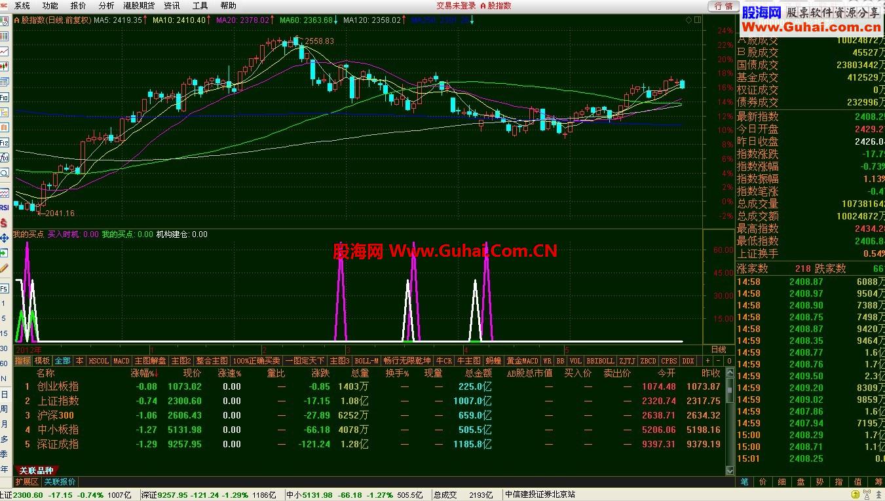885x501 pixels.
Task: Click 中信建投证券北京站 in status bar
Action: coord(540,495)
